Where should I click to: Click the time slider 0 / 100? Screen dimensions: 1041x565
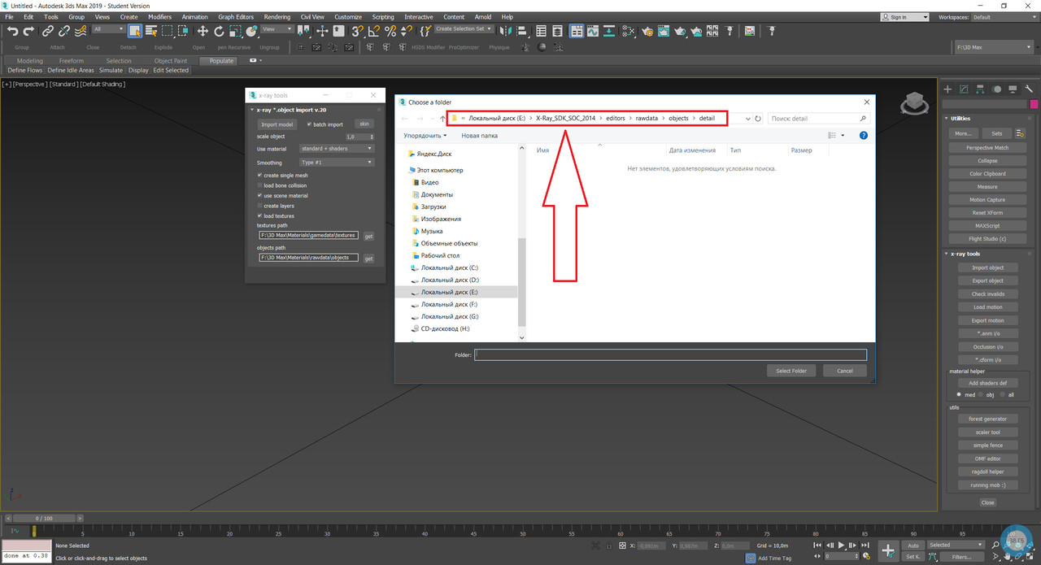(45, 518)
